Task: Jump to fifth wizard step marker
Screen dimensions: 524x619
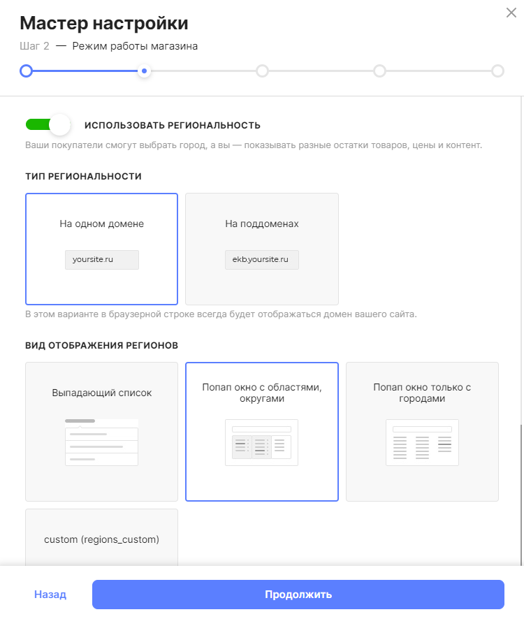Action: pyautogui.click(x=497, y=71)
